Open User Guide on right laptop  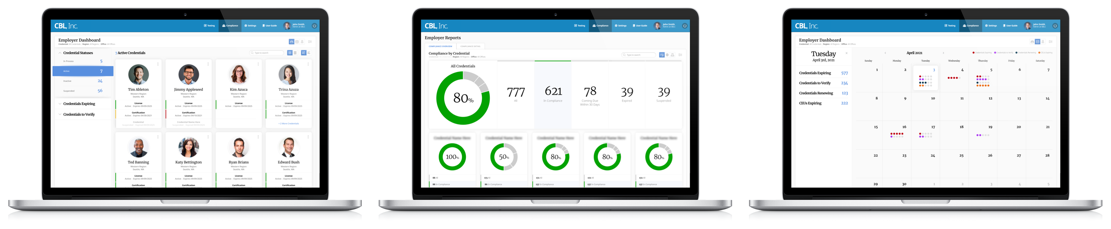(1010, 26)
